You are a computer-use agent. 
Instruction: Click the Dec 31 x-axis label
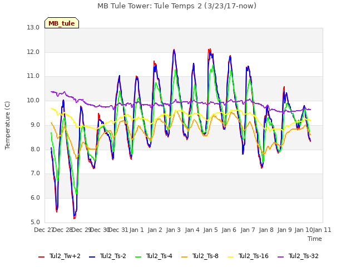coord(118,230)
